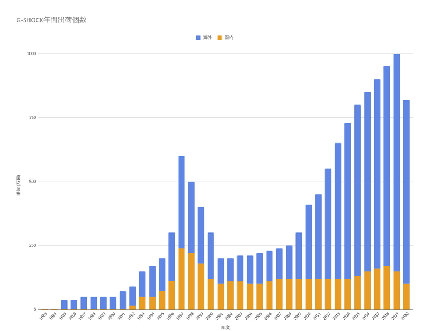Click the 750 y-axis label

tap(33, 117)
